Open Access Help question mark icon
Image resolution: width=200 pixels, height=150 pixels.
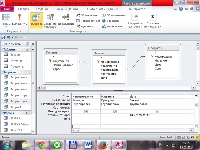(180, 9)
